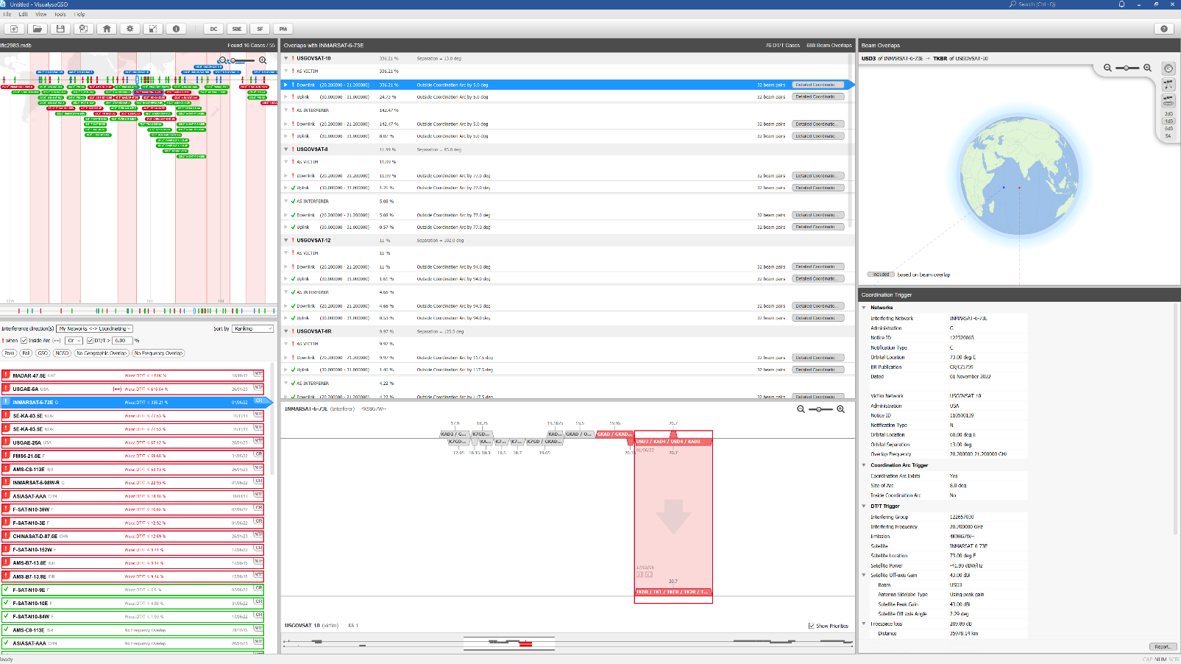
Task: Adjust the Beam Overlaps globe zoom slider
Action: click(1127, 68)
